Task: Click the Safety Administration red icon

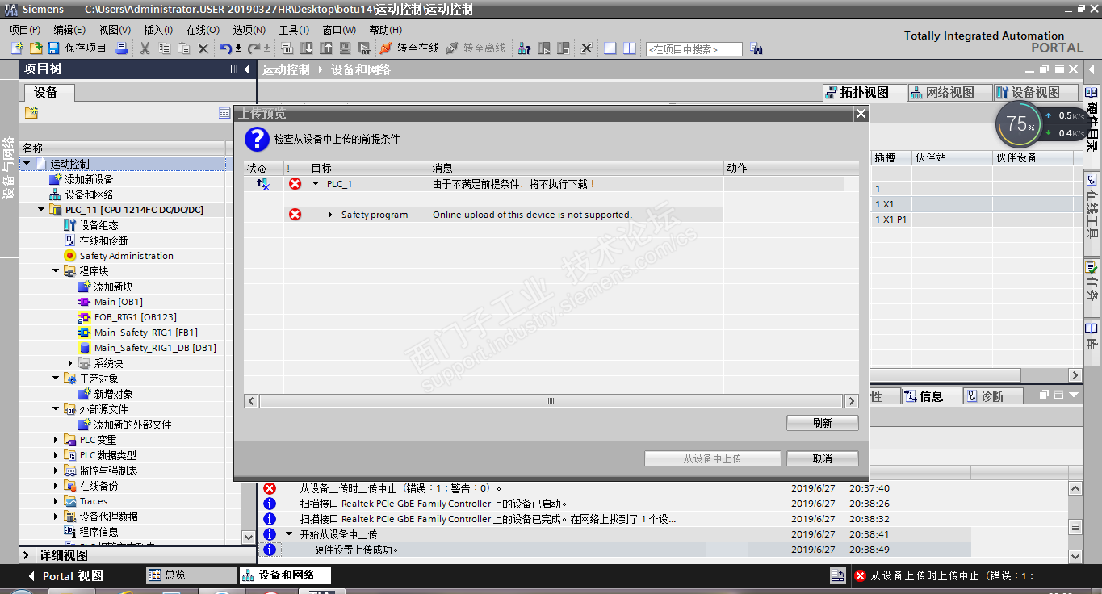Action: 69,256
